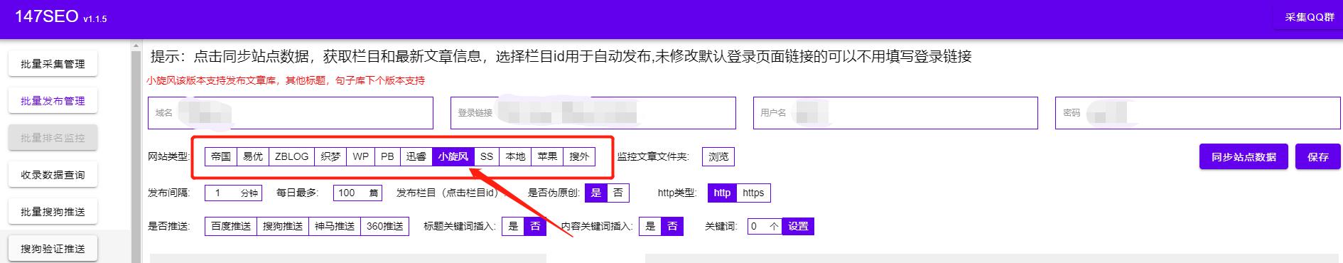Set 是否伪原创 to 否
This screenshot has height=263, width=1343.
coord(618,193)
